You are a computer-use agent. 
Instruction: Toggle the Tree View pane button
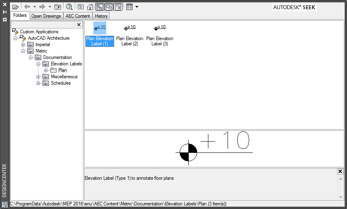100,7
